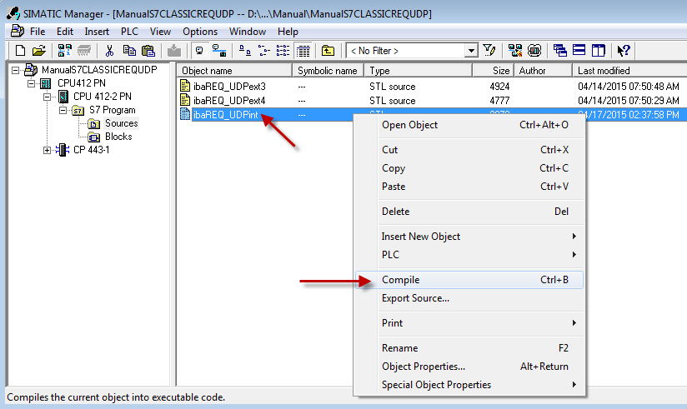Click the SIMATIC Manager title bar icon
The image size is (687, 409).
(x=13, y=13)
